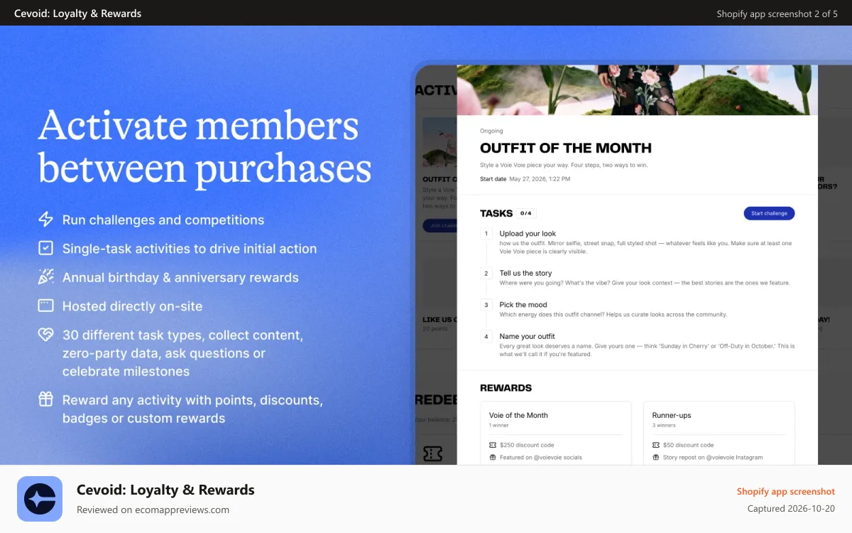The height and width of the screenshot is (533, 852).
Task: Click the 1 winner label
Action: point(498,425)
